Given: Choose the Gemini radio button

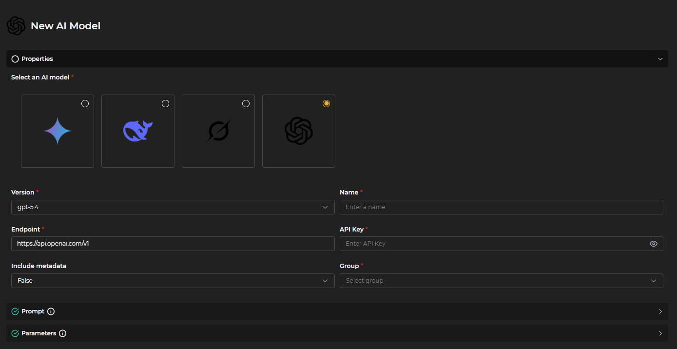Looking at the screenshot, I should click(x=85, y=103).
